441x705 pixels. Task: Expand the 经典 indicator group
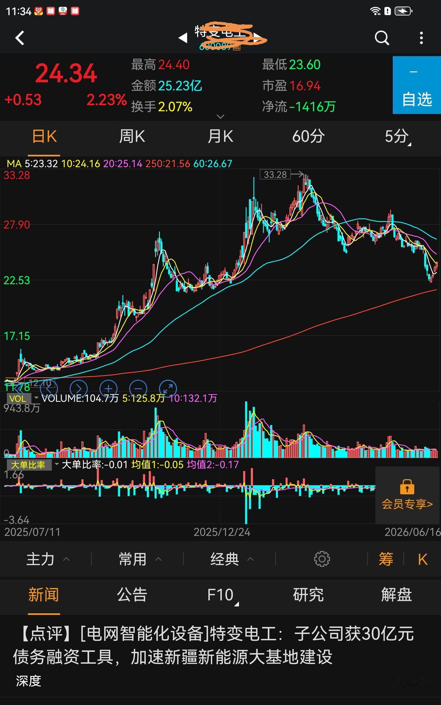[x=232, y=559]
